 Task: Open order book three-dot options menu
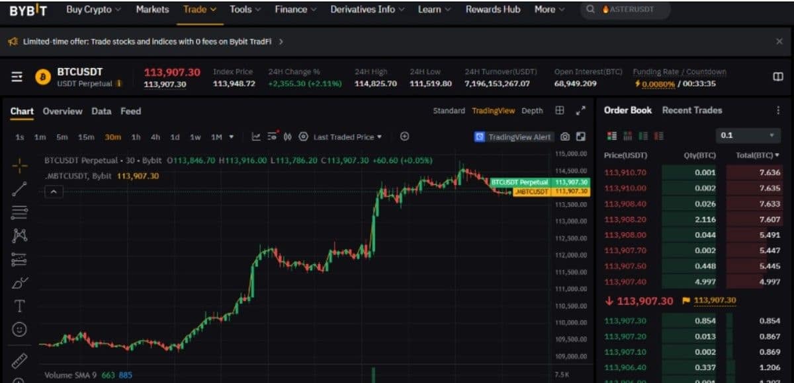tap(778, 110)
